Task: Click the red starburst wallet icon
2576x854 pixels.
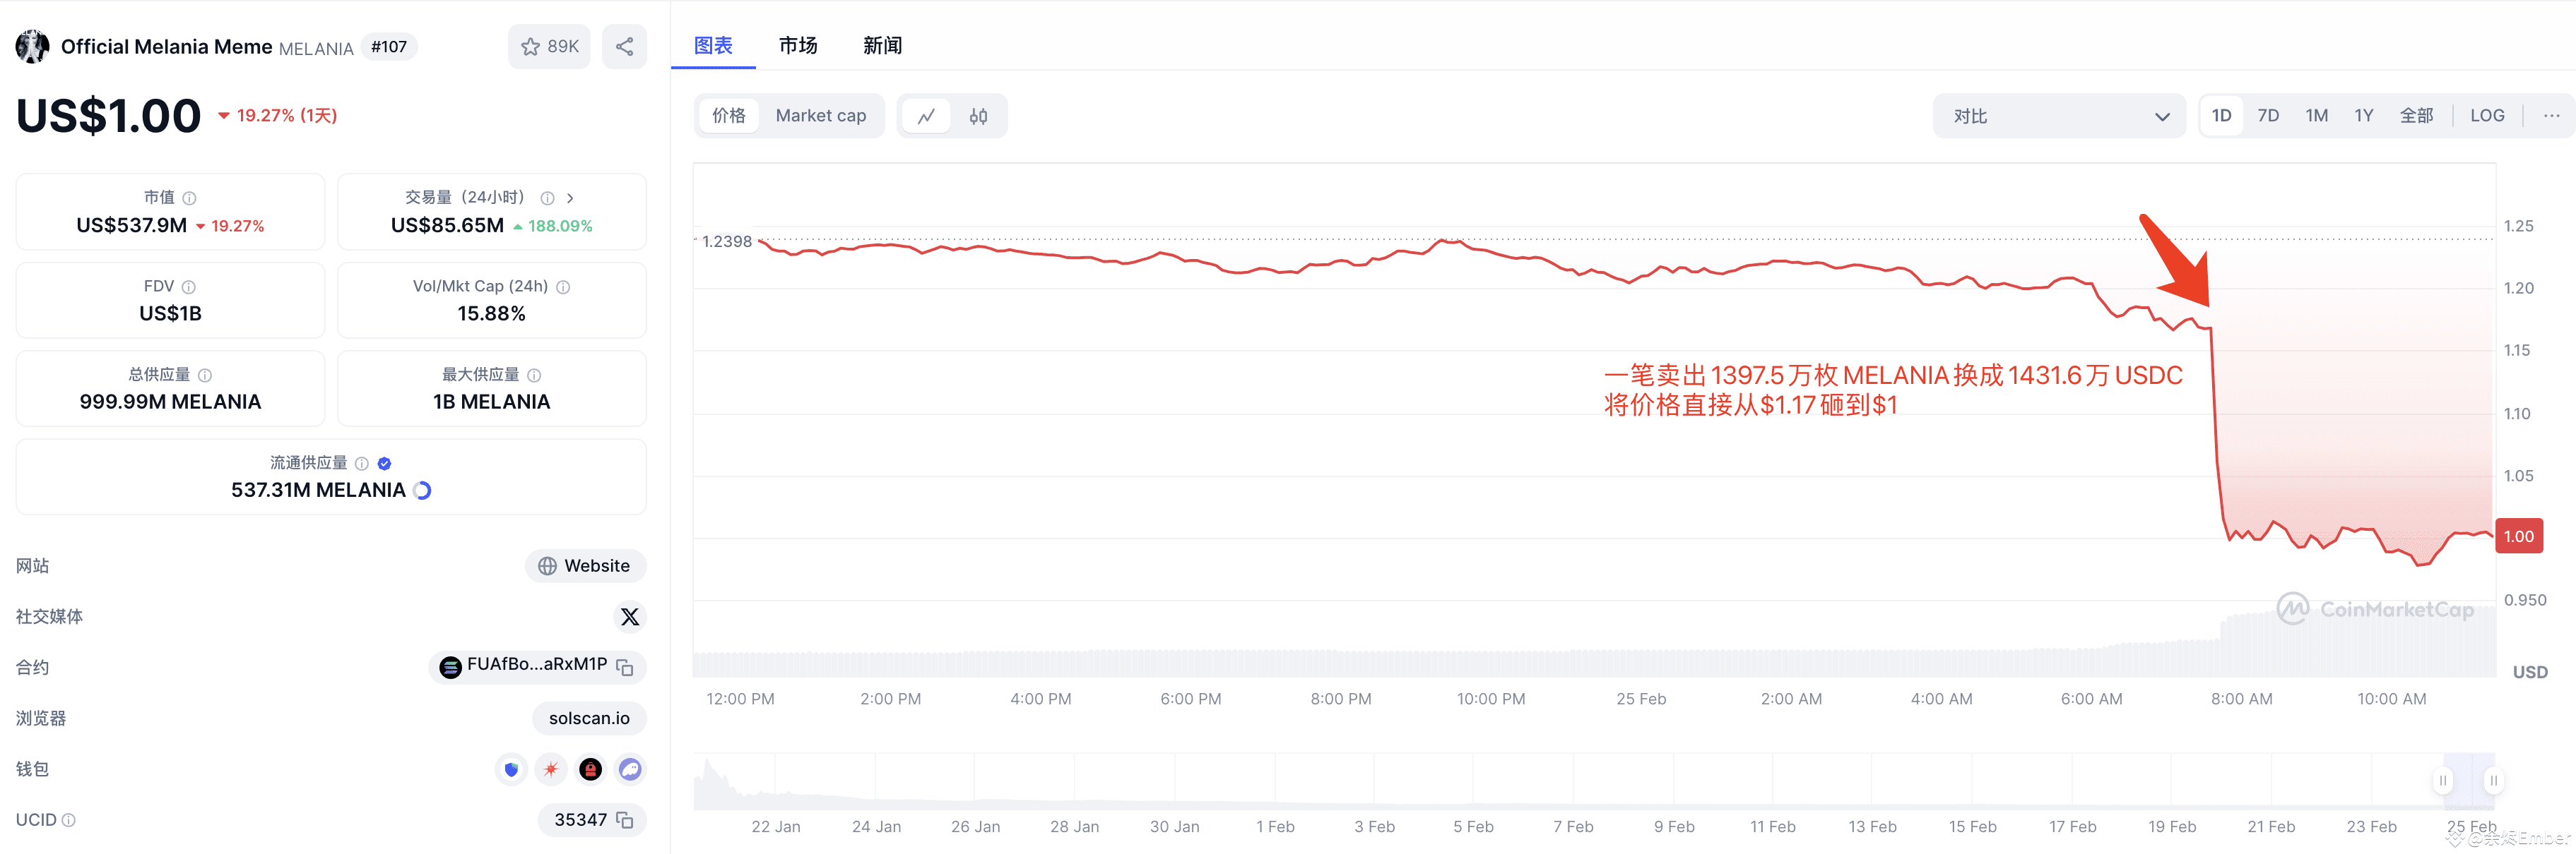Action: (551, 770)
